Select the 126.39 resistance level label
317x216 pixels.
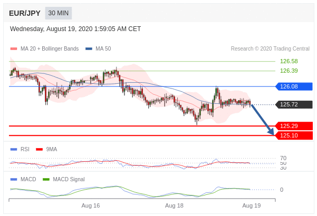pyautogui.click(x=289, y=71)
